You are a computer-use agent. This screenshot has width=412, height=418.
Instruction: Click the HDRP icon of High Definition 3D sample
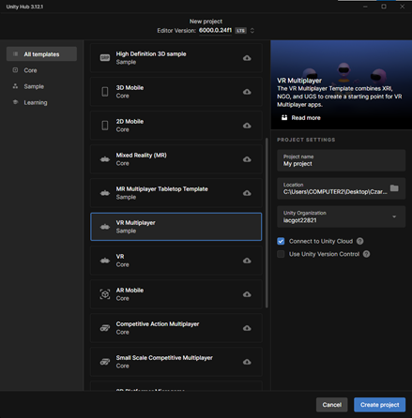pyautogui.click(x=105, y=58)
